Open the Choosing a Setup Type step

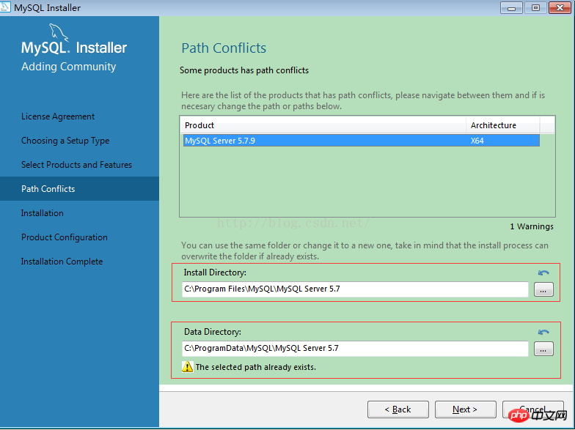coord(65,141)
